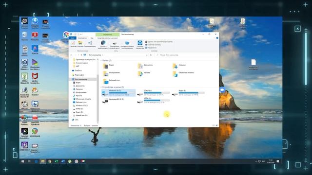Select the Видео (G:) drive tile
This screenshot has height=175, width=312.
click(x=189, y=93)
